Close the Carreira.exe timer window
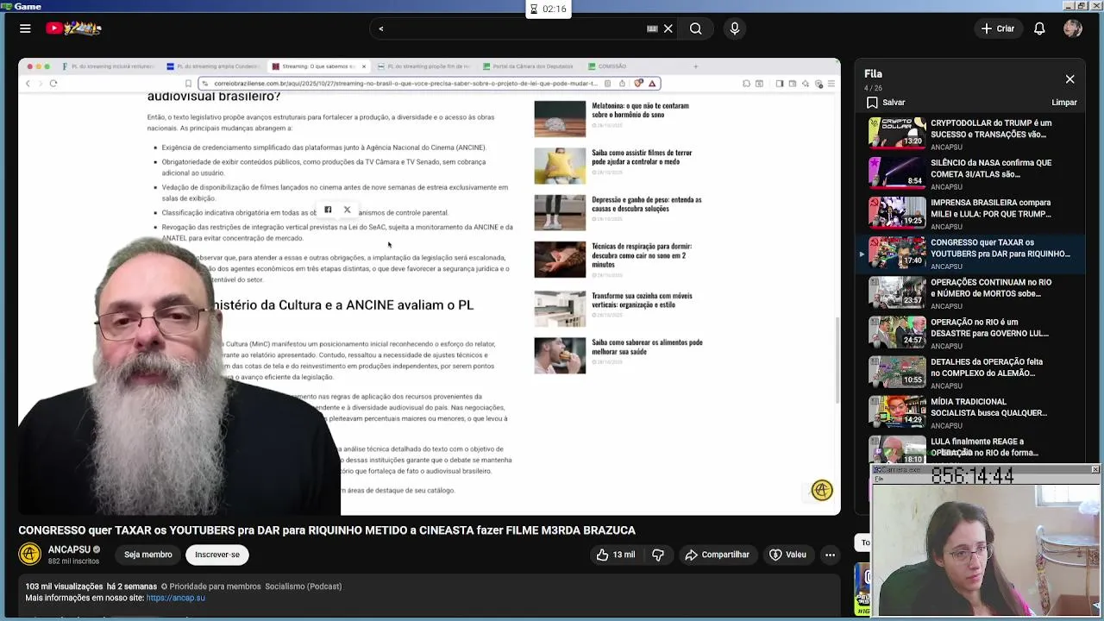Viewport: 1104px width, 621px height. coord(1095,469)
